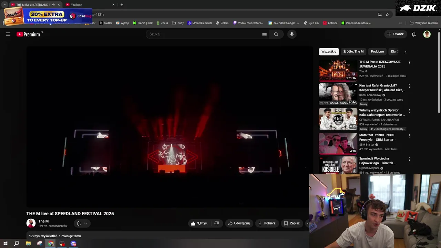The width and height of the screenshot is (441, 248).
Task: Show hidden bookmarks overflow chevron
Action: pos(400,23)
